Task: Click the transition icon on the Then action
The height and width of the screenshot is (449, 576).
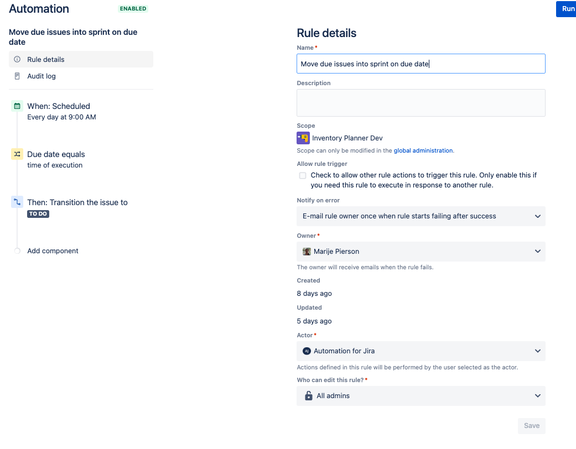Action: tap(17, 202)
